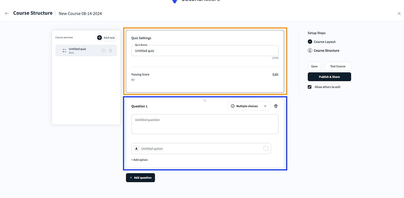Image resolution: width=404 pixels, height=198 pixels.
Task: Click the plus icon beside Add task
Action: click(99, 38)
